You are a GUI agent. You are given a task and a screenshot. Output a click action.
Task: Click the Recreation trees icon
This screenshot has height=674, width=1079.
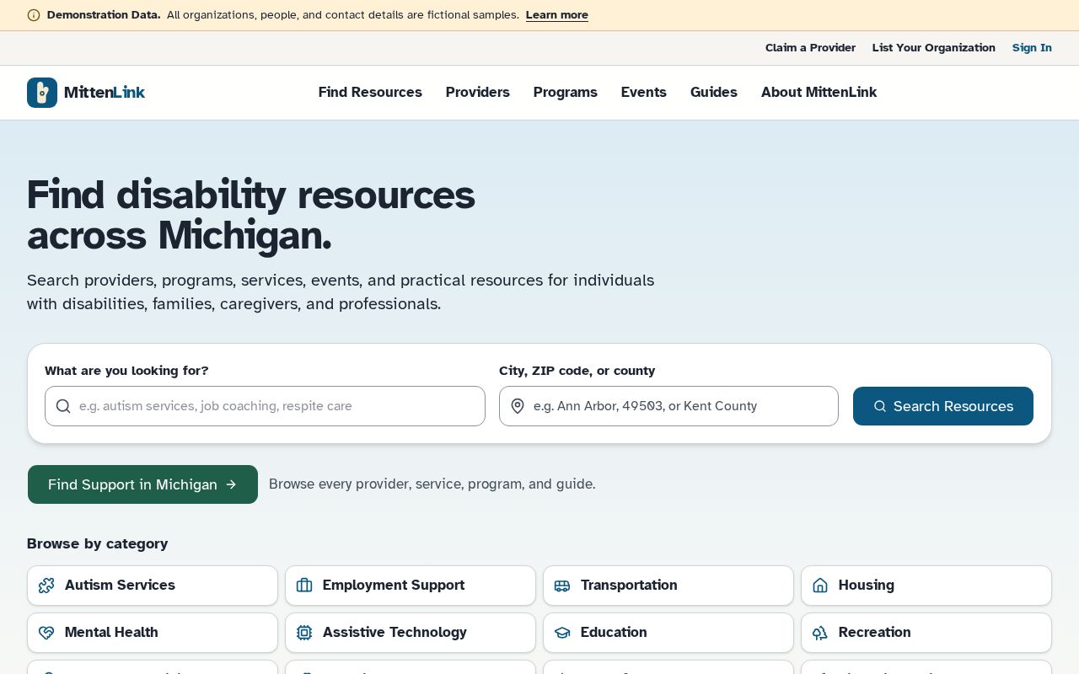tap(820, 633)
